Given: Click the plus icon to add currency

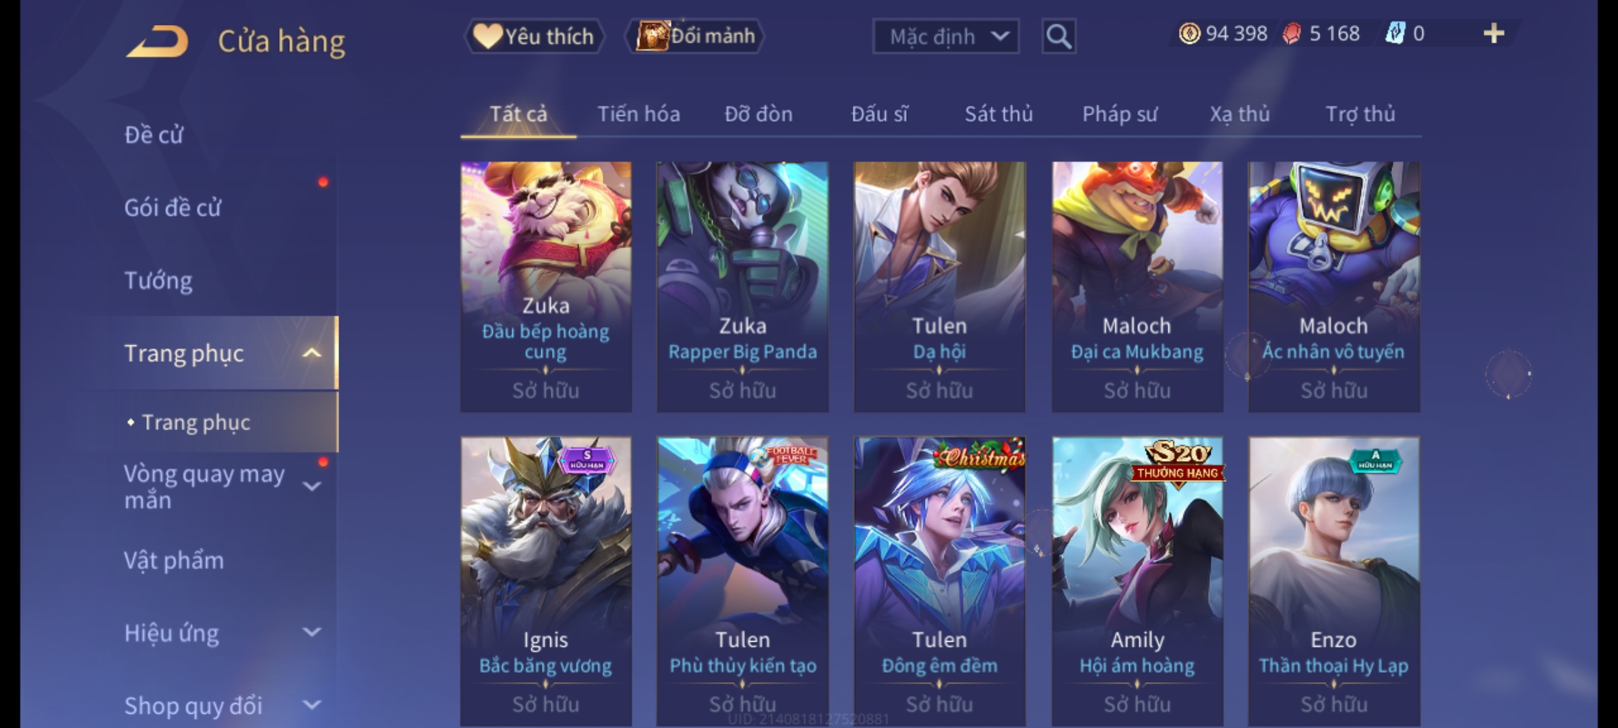Looking at the screenshot, I should 1494,34.
